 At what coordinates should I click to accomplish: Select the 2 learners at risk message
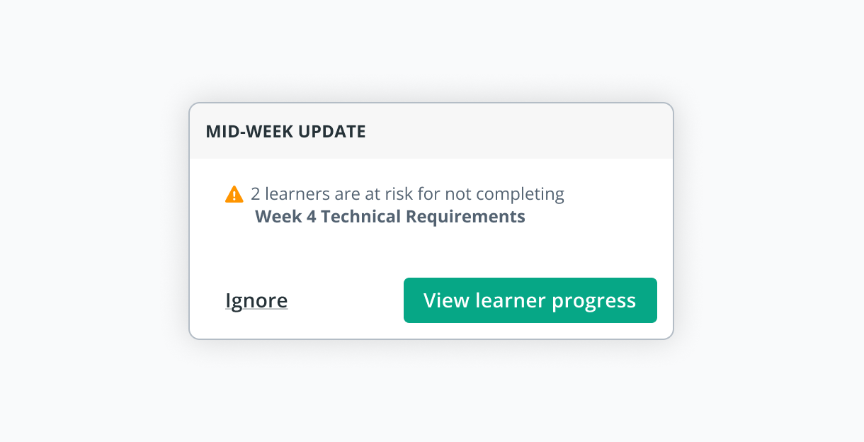click(x=408, y=193)
